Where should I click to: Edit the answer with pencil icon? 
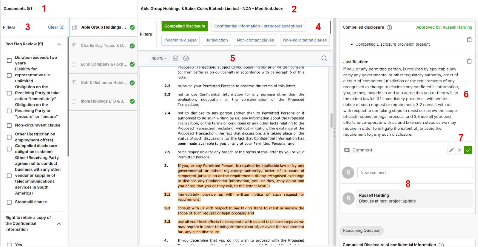(x=451, y=150)
